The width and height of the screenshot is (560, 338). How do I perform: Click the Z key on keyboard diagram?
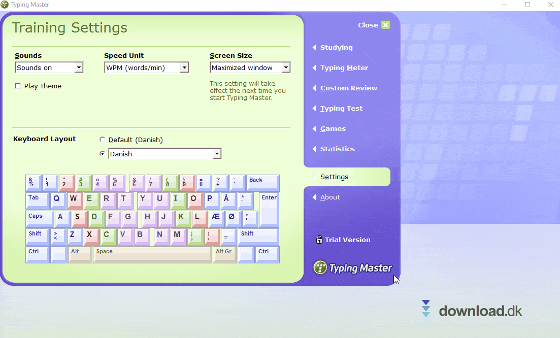[75, 236]
